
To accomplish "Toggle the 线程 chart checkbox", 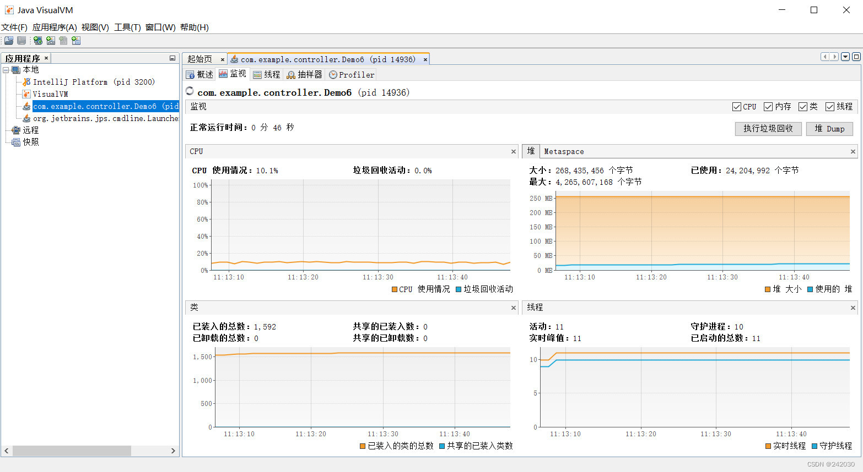I will click(830, 107).
